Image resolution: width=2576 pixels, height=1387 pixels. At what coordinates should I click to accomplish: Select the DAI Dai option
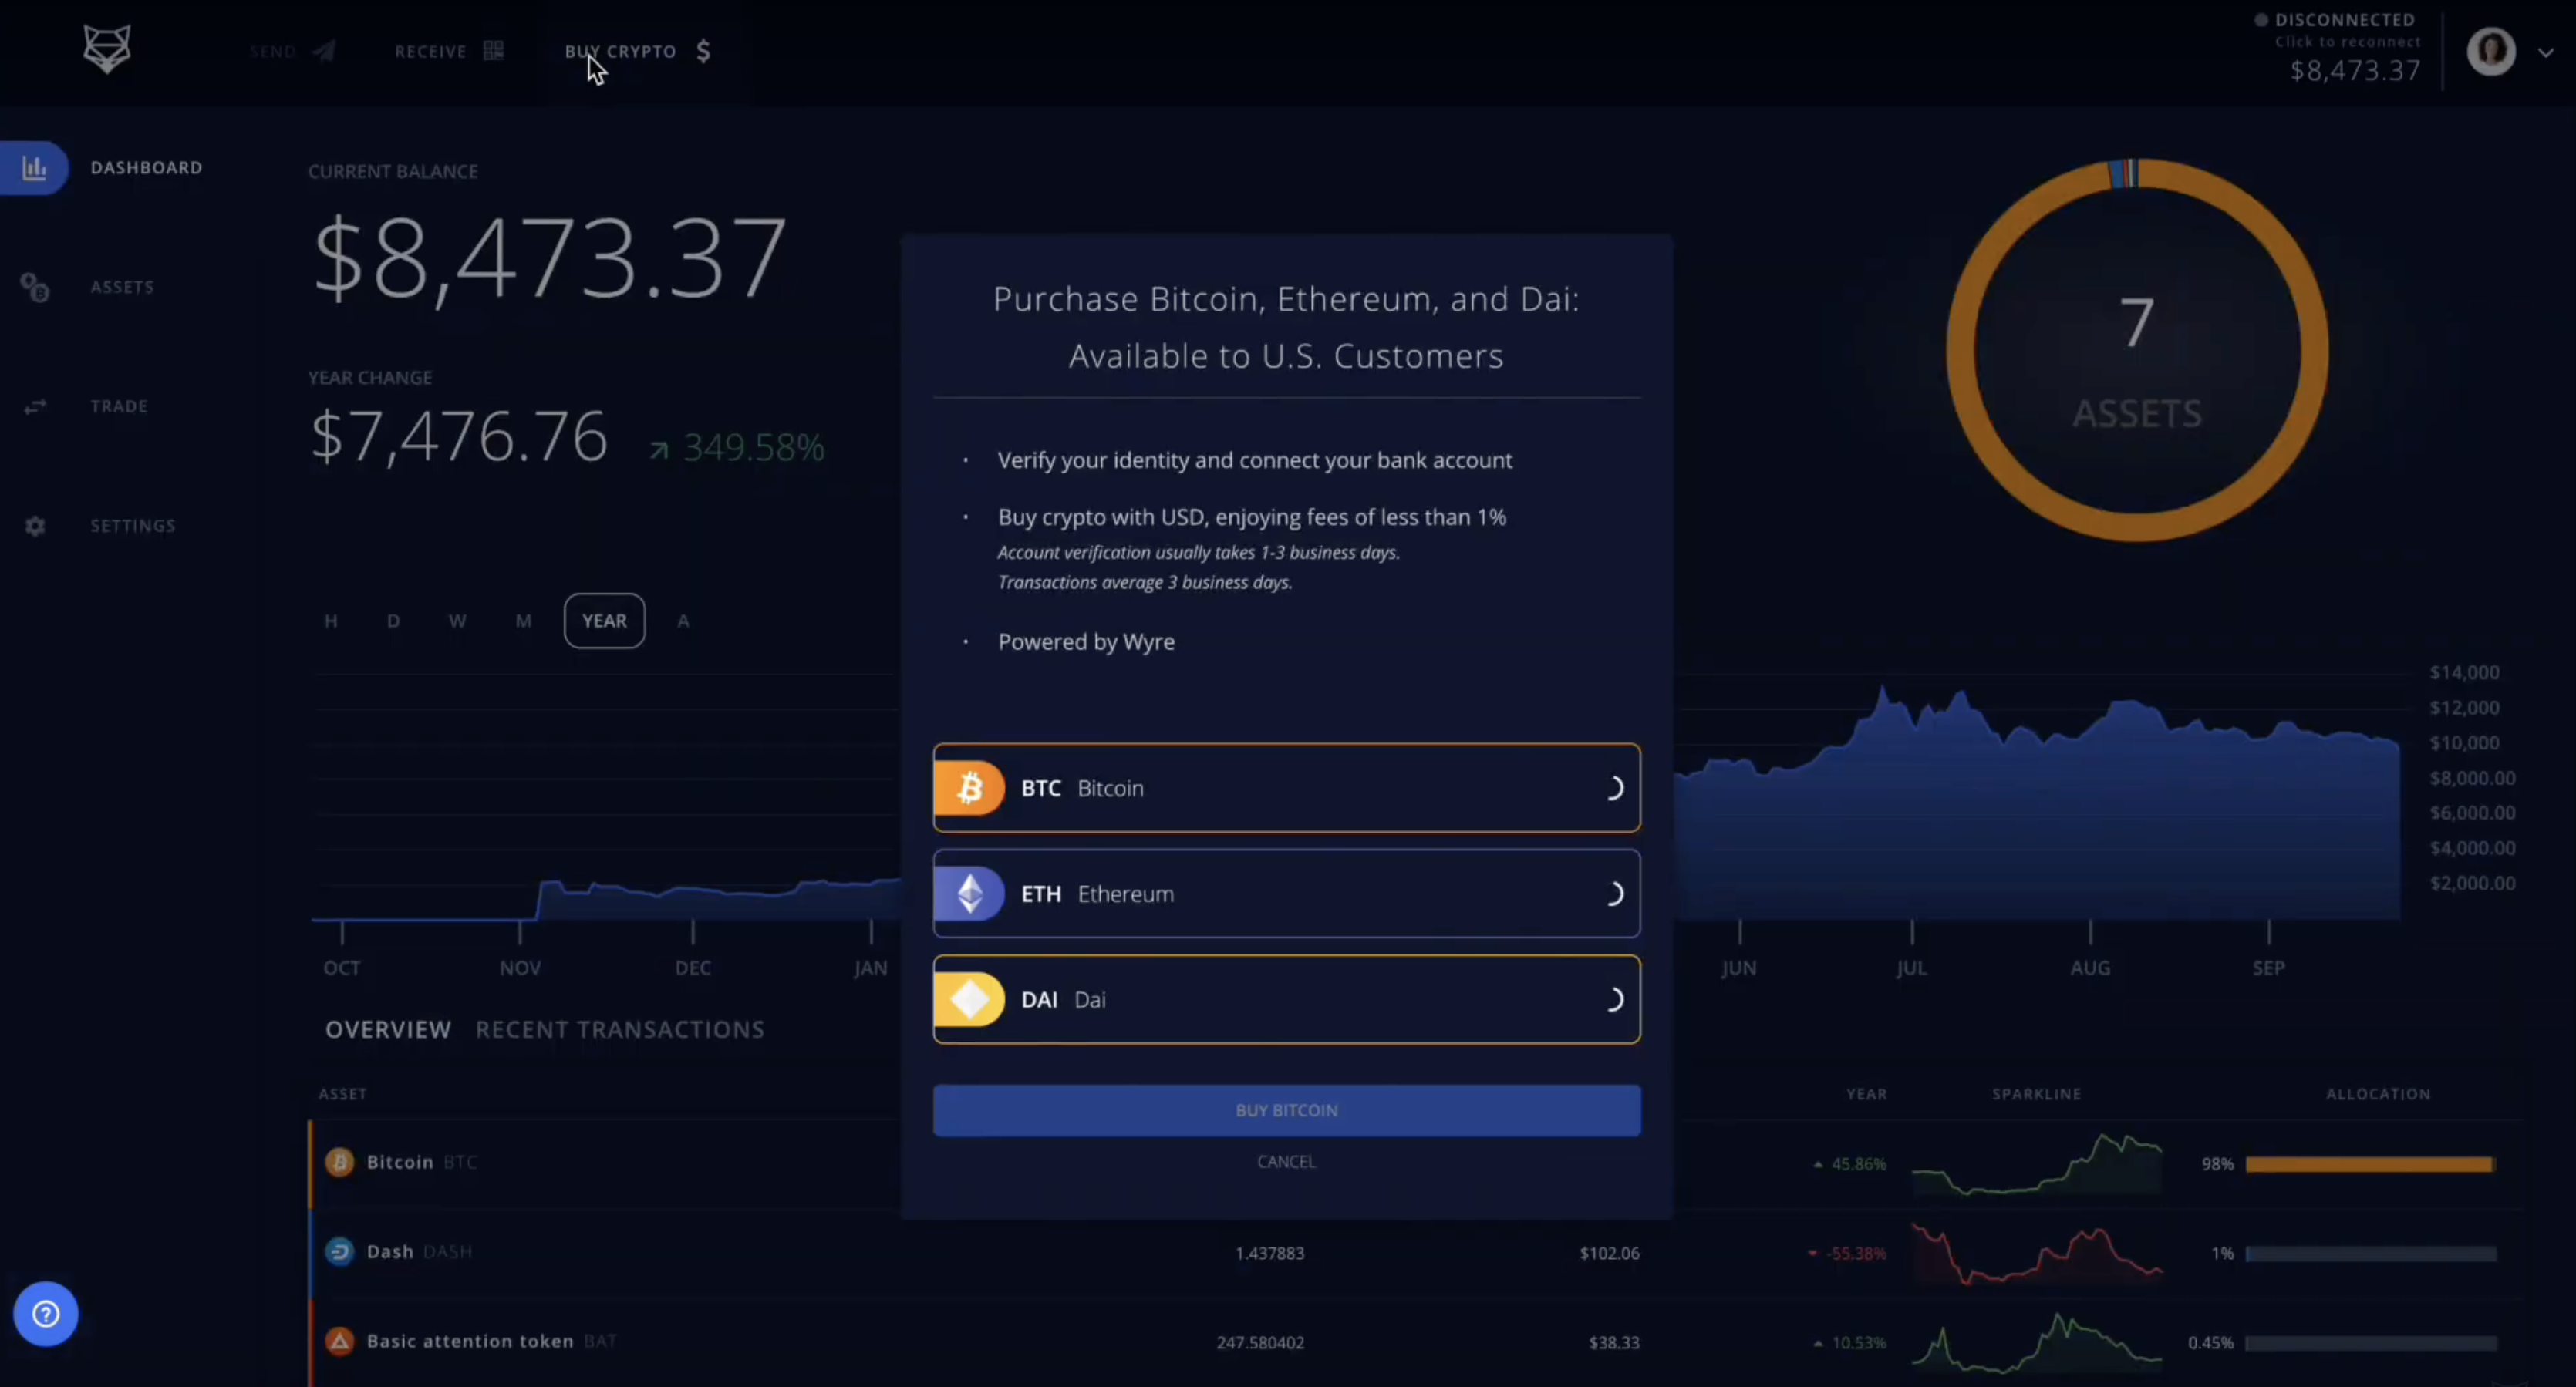1286,1000
